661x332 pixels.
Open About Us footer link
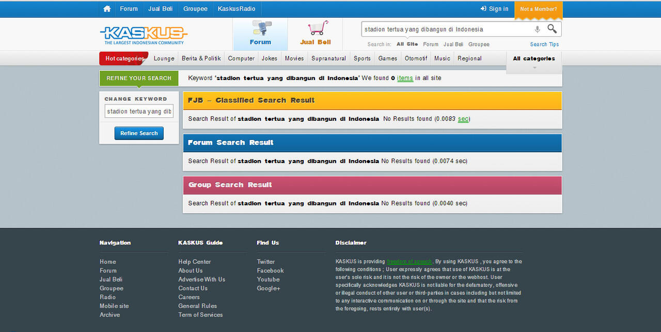click(x=191, y=271)
